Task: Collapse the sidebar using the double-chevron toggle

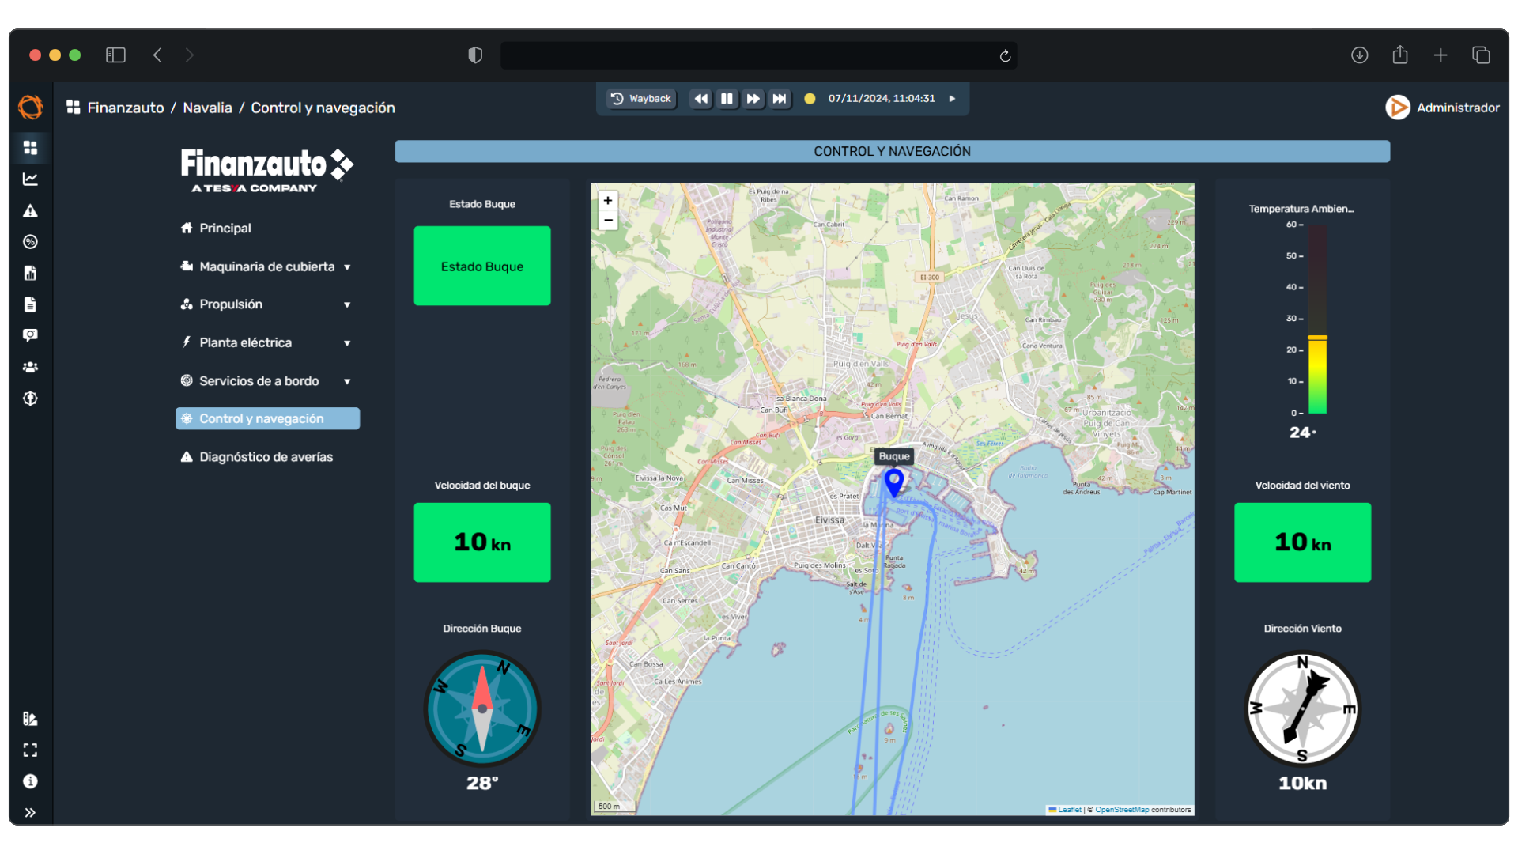Action: click(30, 812)
